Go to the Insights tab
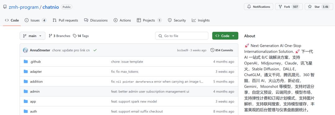 (201, 20)
